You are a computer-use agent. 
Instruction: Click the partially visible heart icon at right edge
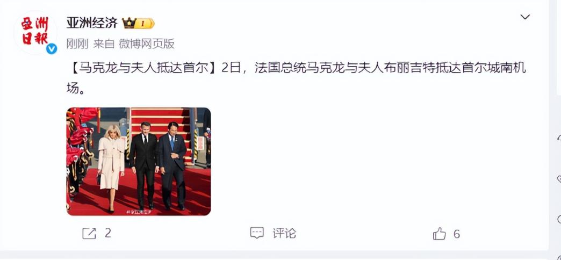tap(559, 179)
